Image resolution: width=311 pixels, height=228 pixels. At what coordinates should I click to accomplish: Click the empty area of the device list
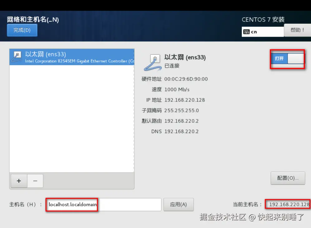tap(72, 119)
